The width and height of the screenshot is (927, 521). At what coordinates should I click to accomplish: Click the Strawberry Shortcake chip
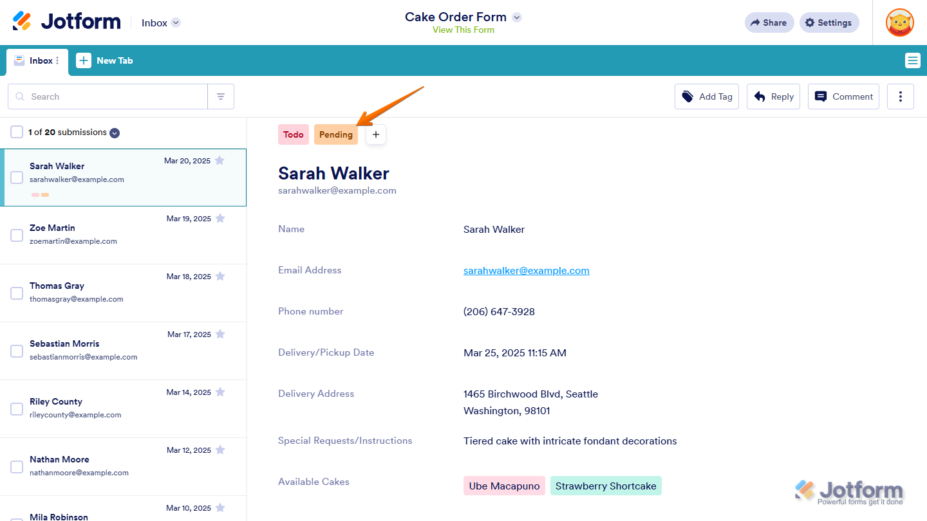(x=606, y=486)
